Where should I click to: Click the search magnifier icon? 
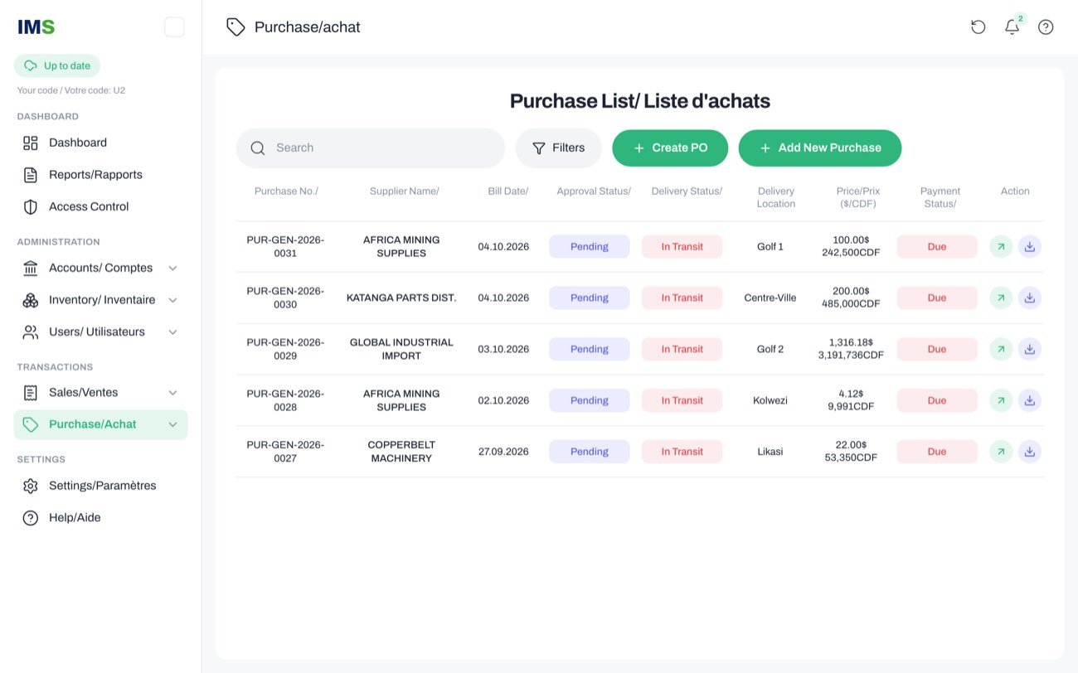coord(258,148)
